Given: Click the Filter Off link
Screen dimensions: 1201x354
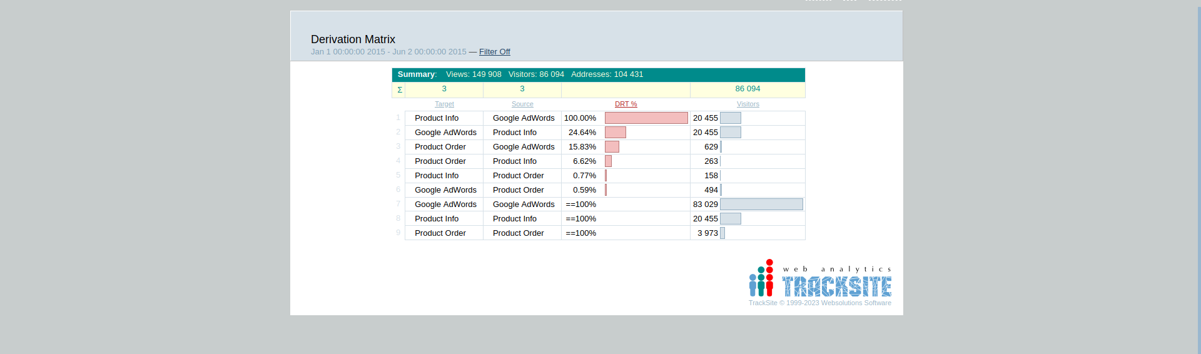Looking at the screenshot, I should pos(494,52).
